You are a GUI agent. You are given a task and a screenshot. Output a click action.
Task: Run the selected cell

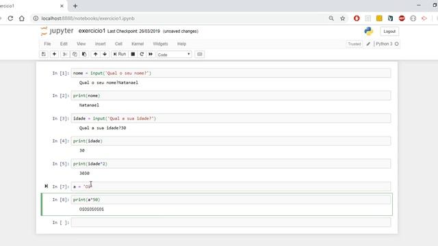tap(120, 54)
